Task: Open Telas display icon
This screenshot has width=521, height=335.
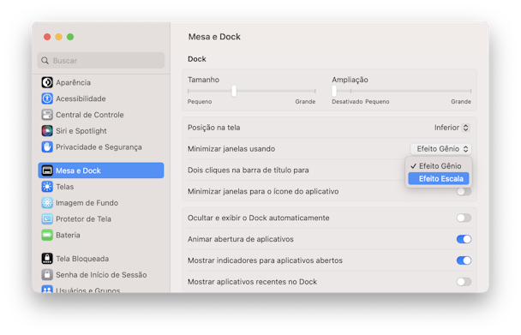Action: [47, 187]
